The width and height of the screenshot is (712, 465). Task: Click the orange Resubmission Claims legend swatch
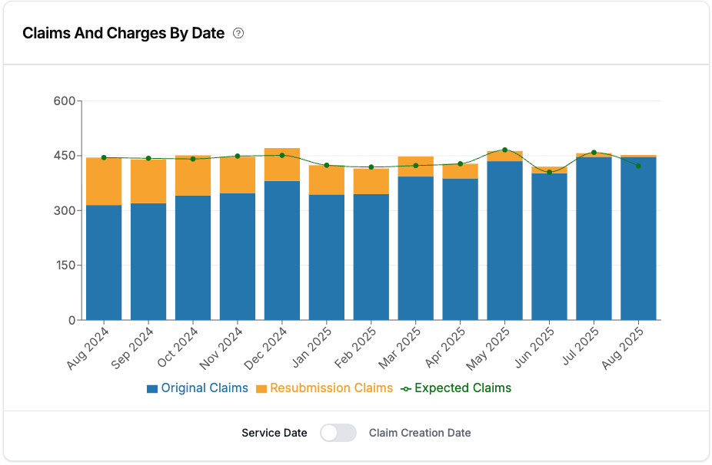pos(261,389)
